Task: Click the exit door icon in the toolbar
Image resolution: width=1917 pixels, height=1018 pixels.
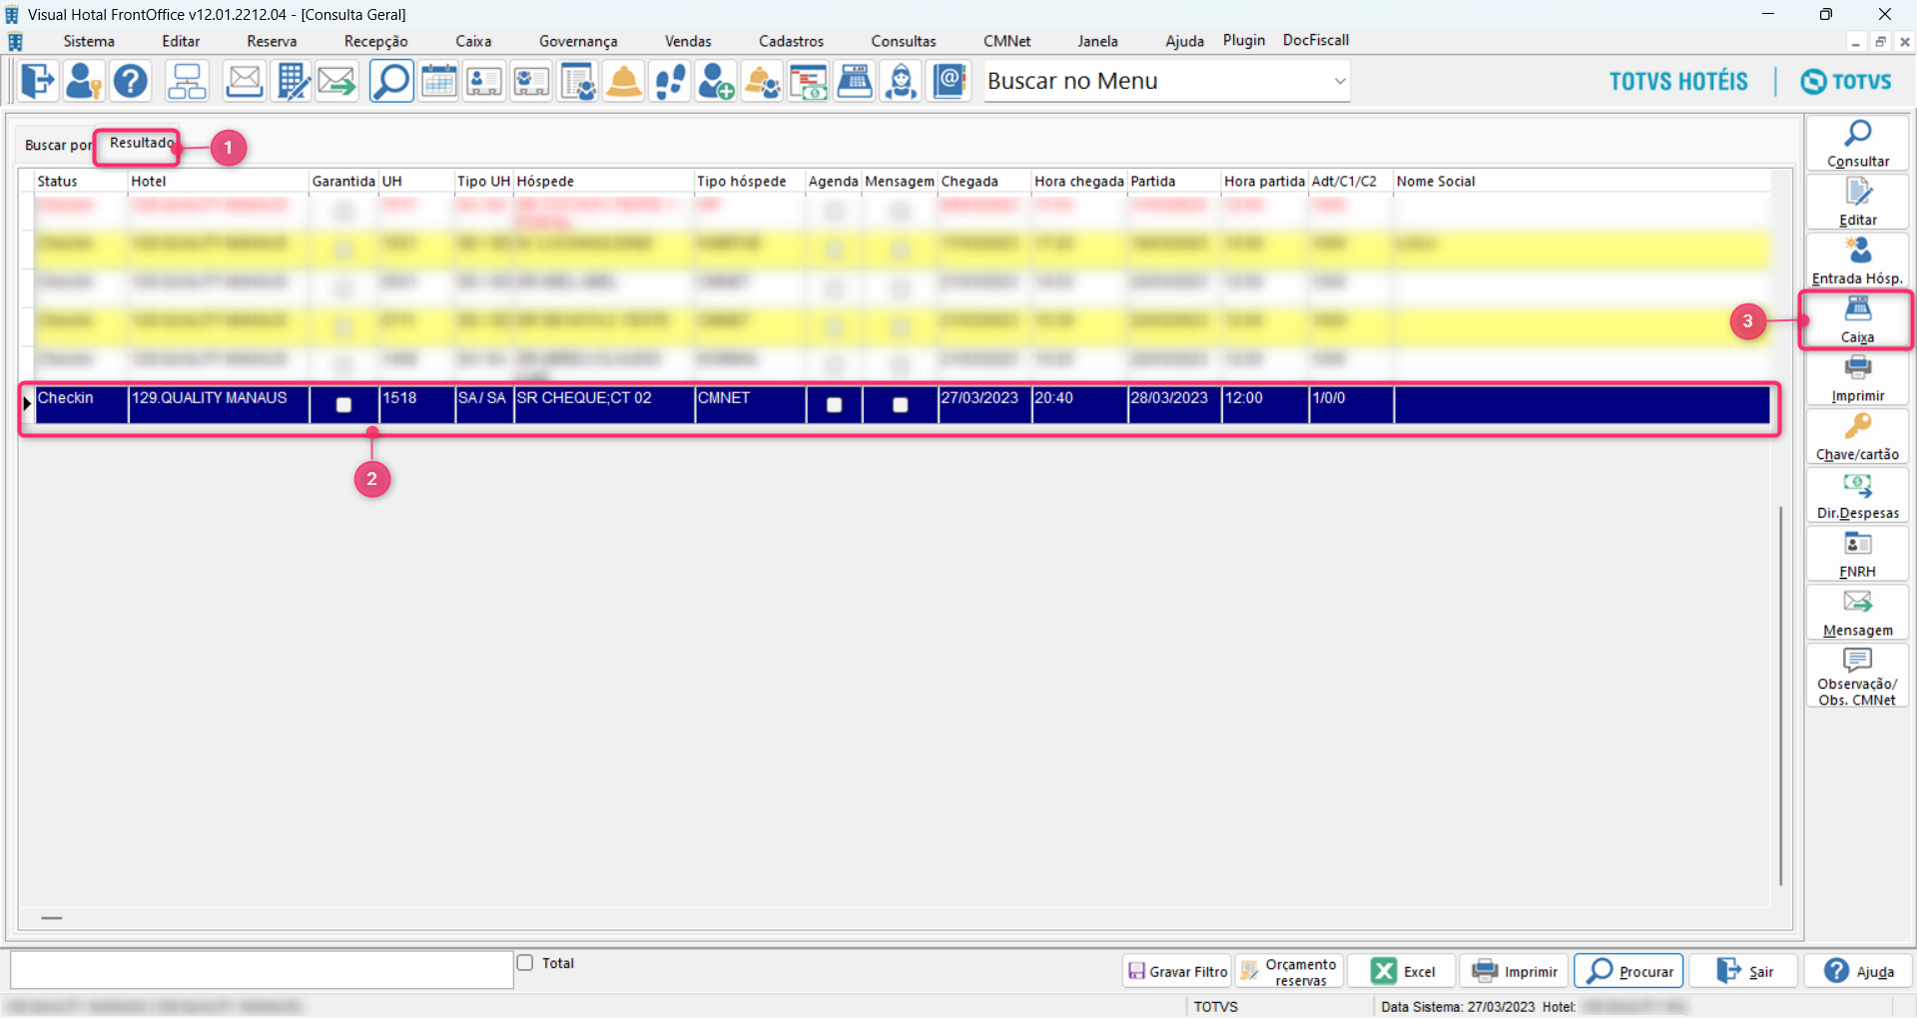Action: (x=38, y=81)
